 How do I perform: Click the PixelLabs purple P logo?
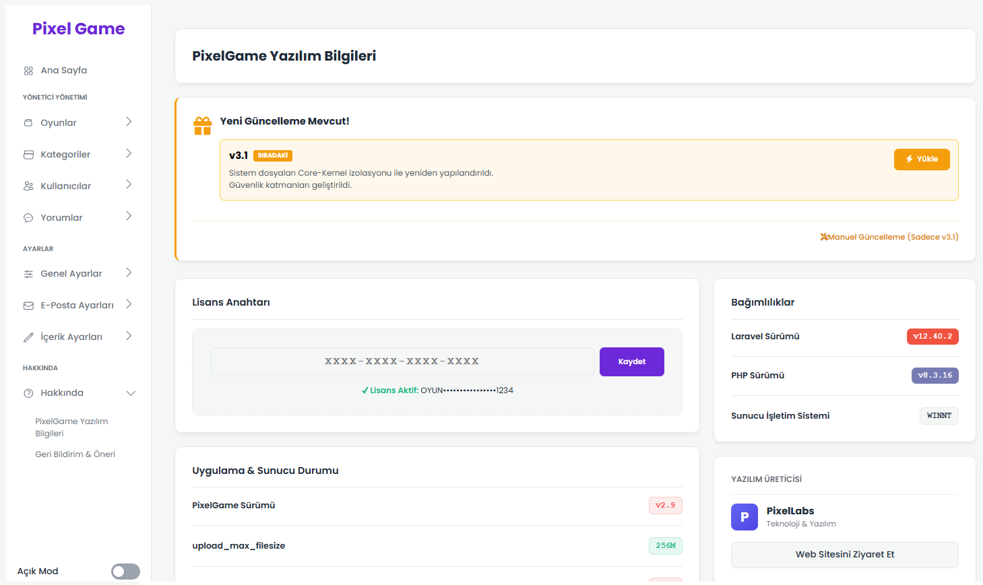point(744,517)
